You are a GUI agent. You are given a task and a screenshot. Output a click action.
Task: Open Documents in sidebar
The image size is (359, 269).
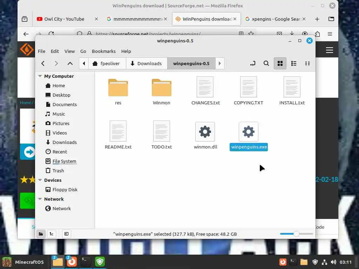(65, 104)
